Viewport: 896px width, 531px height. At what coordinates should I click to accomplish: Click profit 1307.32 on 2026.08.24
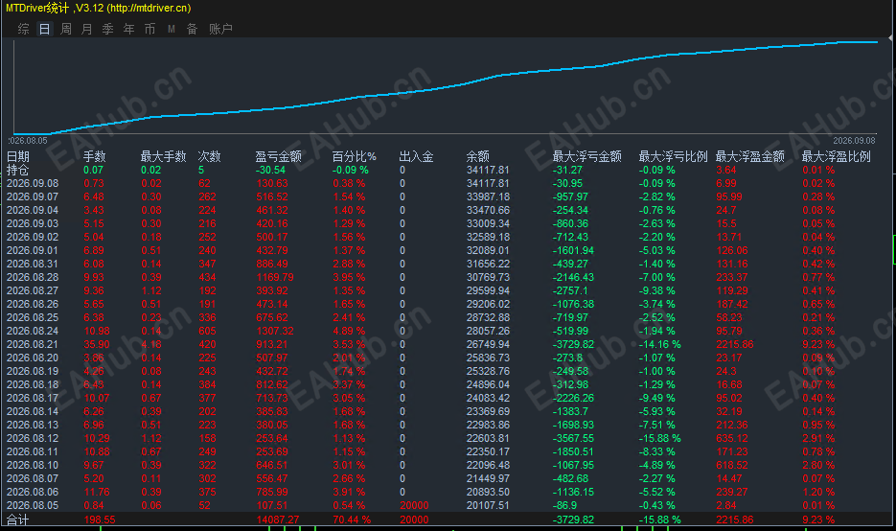pos(275,331)
